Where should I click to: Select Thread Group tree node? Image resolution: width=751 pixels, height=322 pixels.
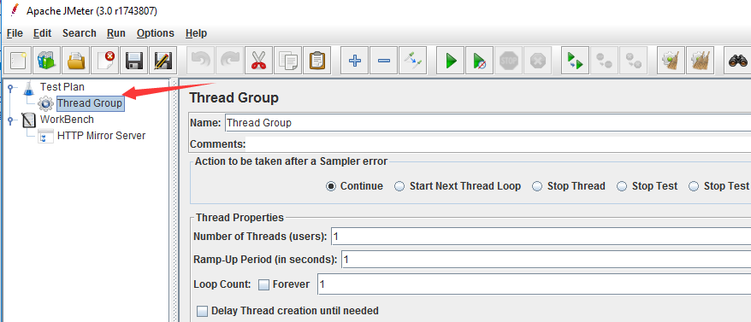click(90, 103)
